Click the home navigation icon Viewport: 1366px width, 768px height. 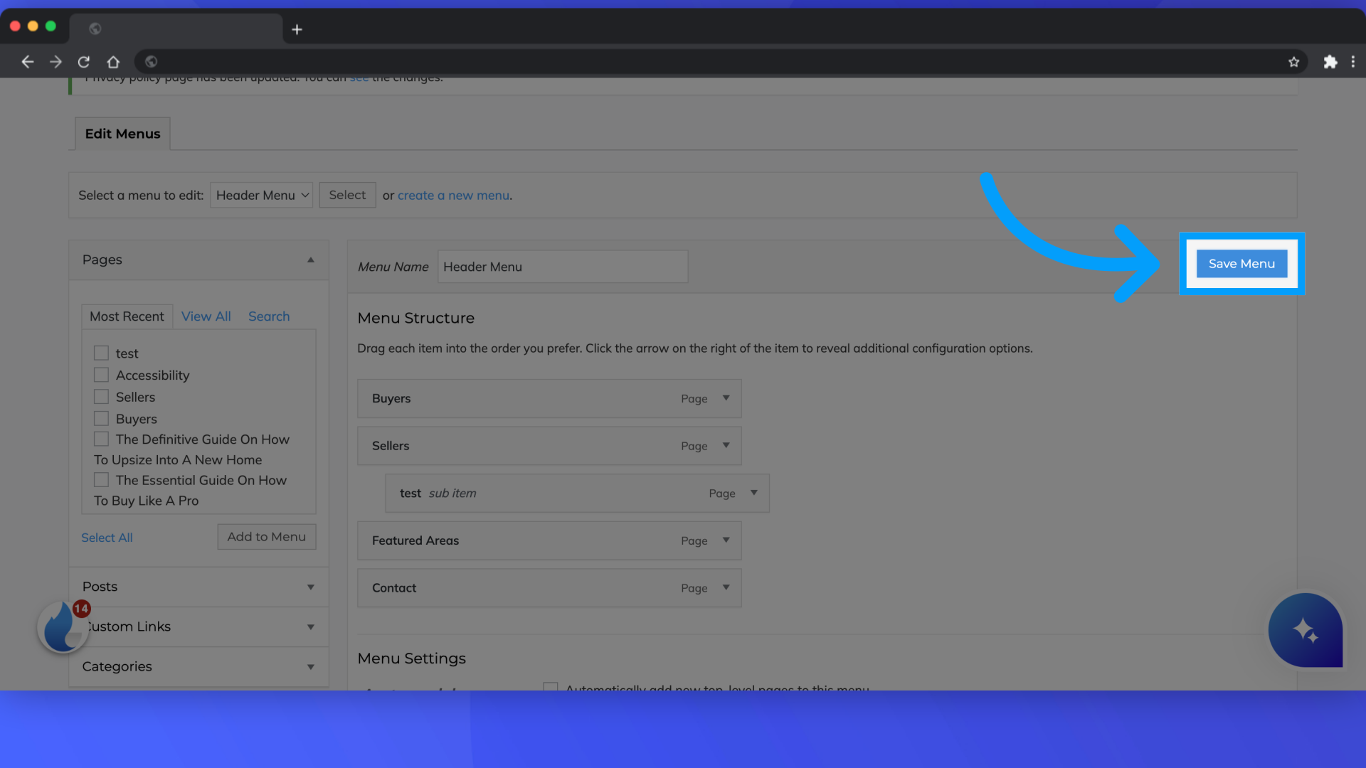[112, 62]
